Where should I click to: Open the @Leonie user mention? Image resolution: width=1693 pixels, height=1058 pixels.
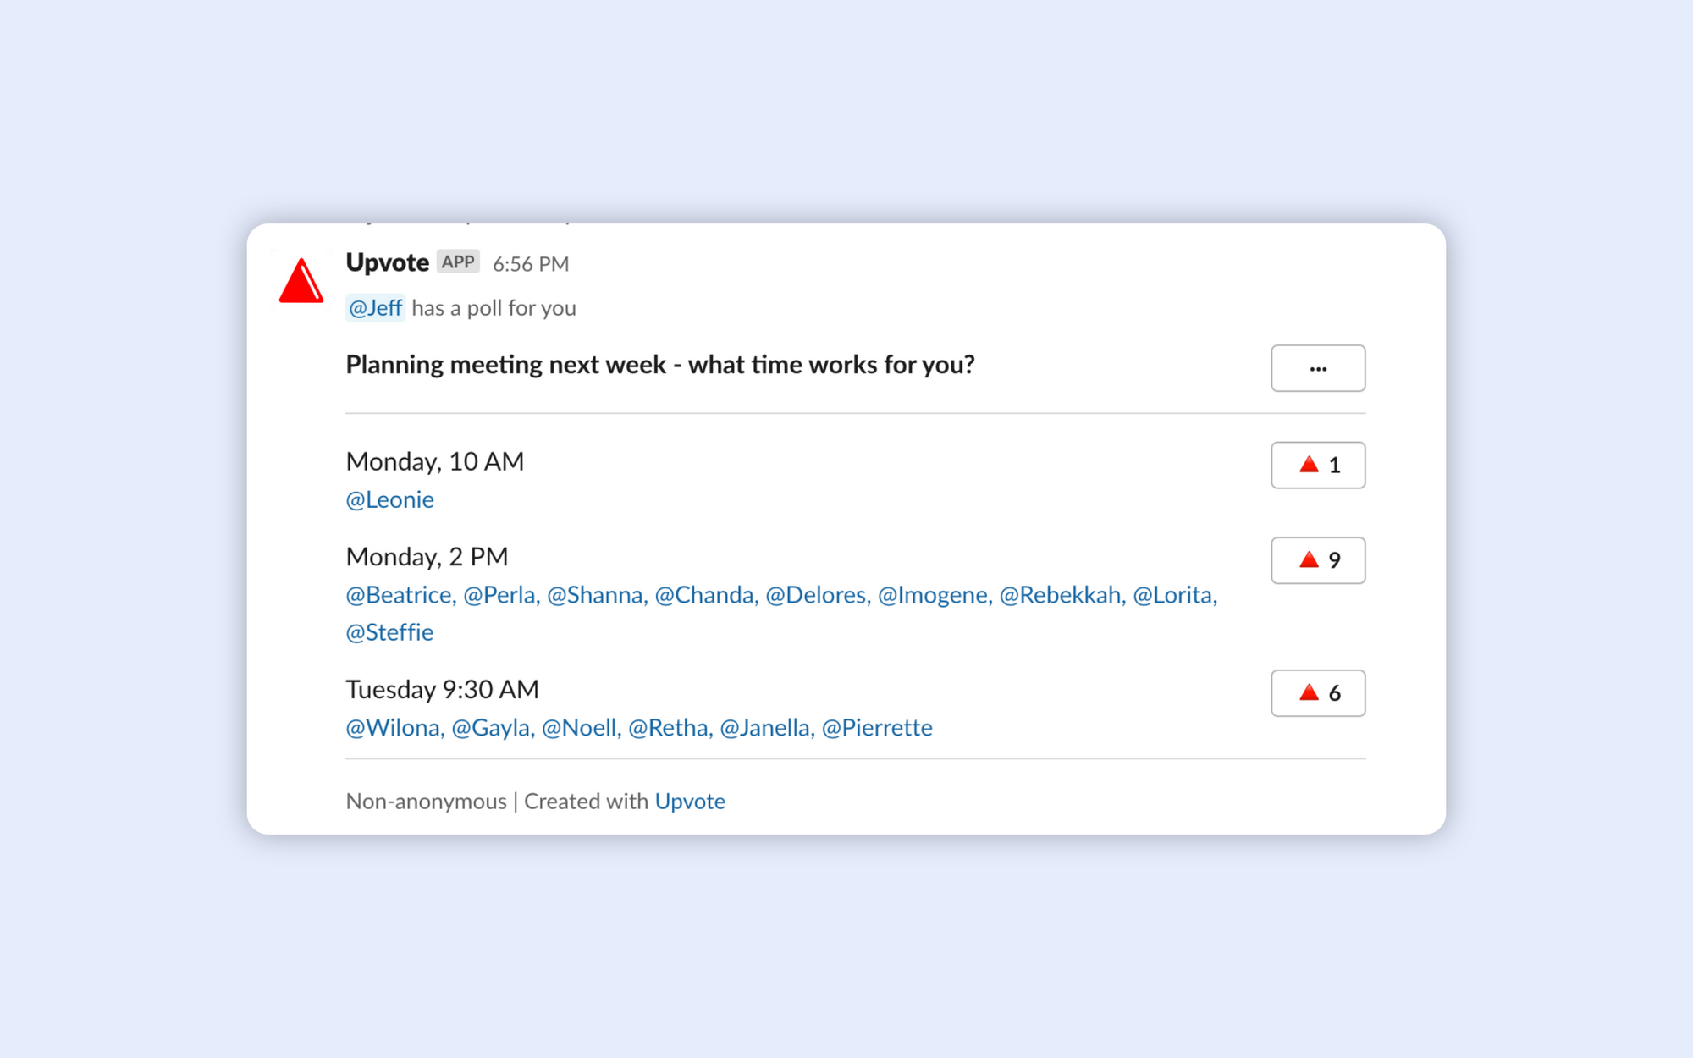[x=389, y=500]
